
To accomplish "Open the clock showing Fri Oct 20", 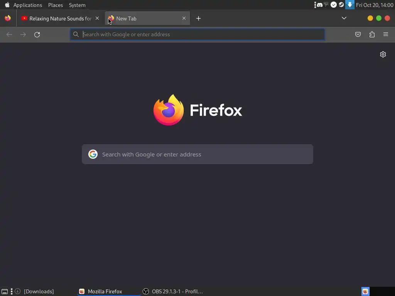I will [375, 5].
